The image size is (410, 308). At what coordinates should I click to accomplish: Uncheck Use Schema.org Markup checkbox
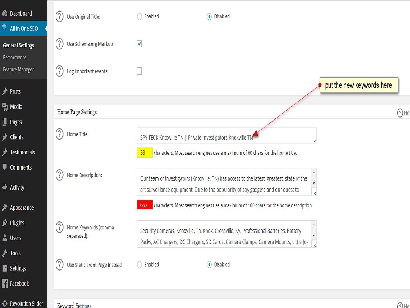pos(139,44)
